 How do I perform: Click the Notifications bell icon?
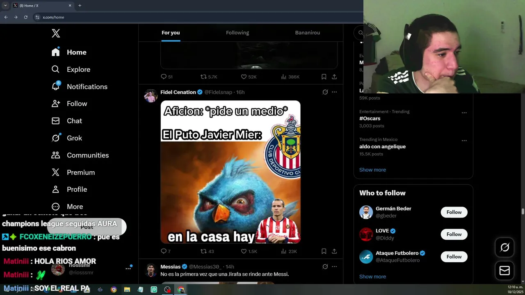tap(56, 86)
